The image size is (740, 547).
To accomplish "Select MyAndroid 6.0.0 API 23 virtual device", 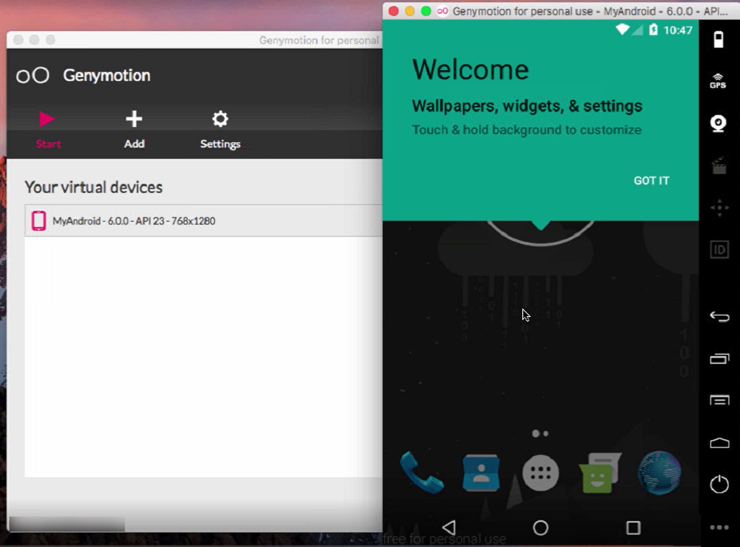I will coord(203,221).
